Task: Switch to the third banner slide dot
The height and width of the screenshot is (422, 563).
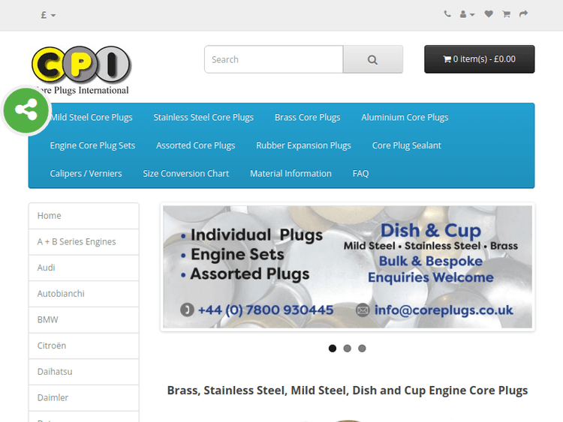Action: coord(362,348)
